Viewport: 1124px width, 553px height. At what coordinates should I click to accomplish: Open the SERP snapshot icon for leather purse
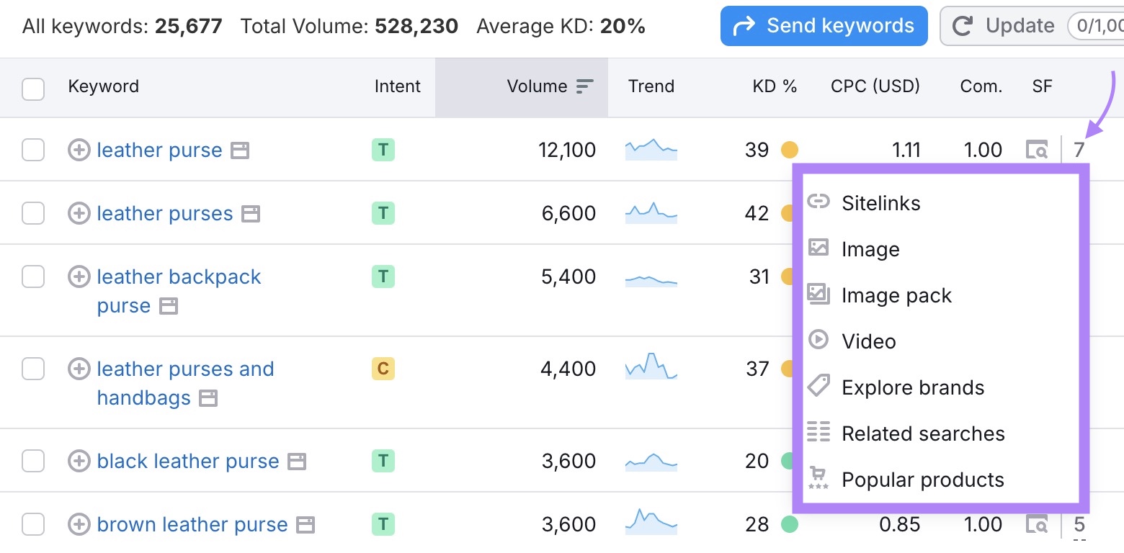[1036, 150]
